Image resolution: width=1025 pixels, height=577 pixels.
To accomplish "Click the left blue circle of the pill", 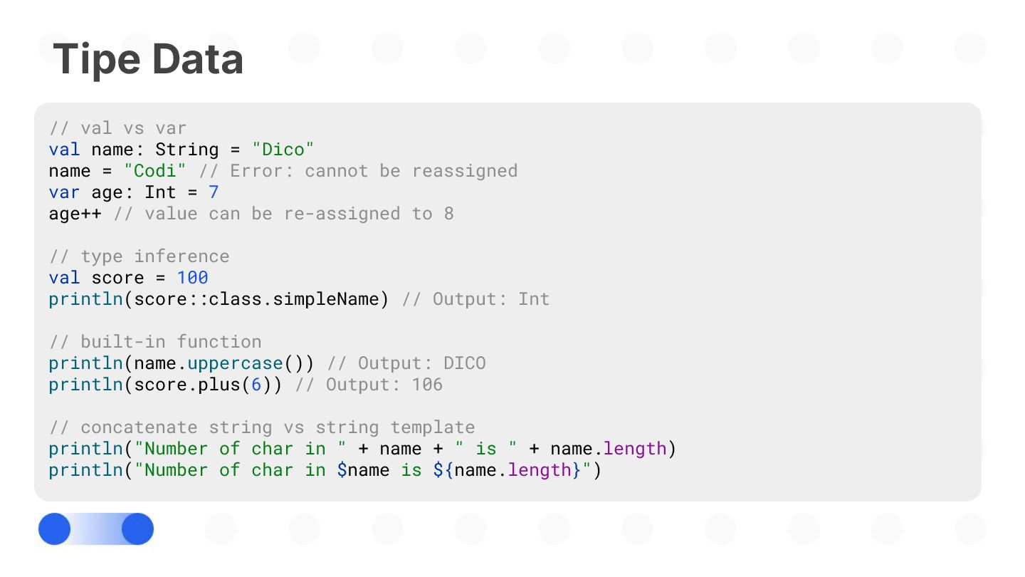I will click(55, 529).
